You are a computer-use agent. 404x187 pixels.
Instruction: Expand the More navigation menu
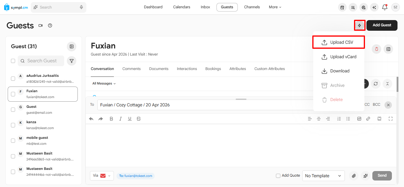point(275,7)
